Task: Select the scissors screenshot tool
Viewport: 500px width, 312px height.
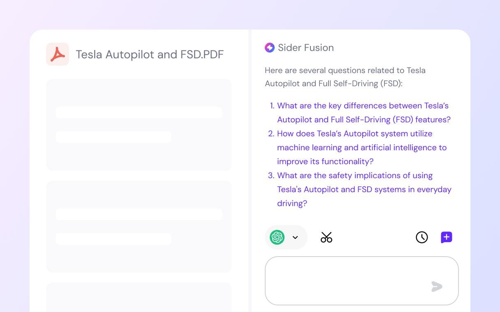Action: [326, 237]
